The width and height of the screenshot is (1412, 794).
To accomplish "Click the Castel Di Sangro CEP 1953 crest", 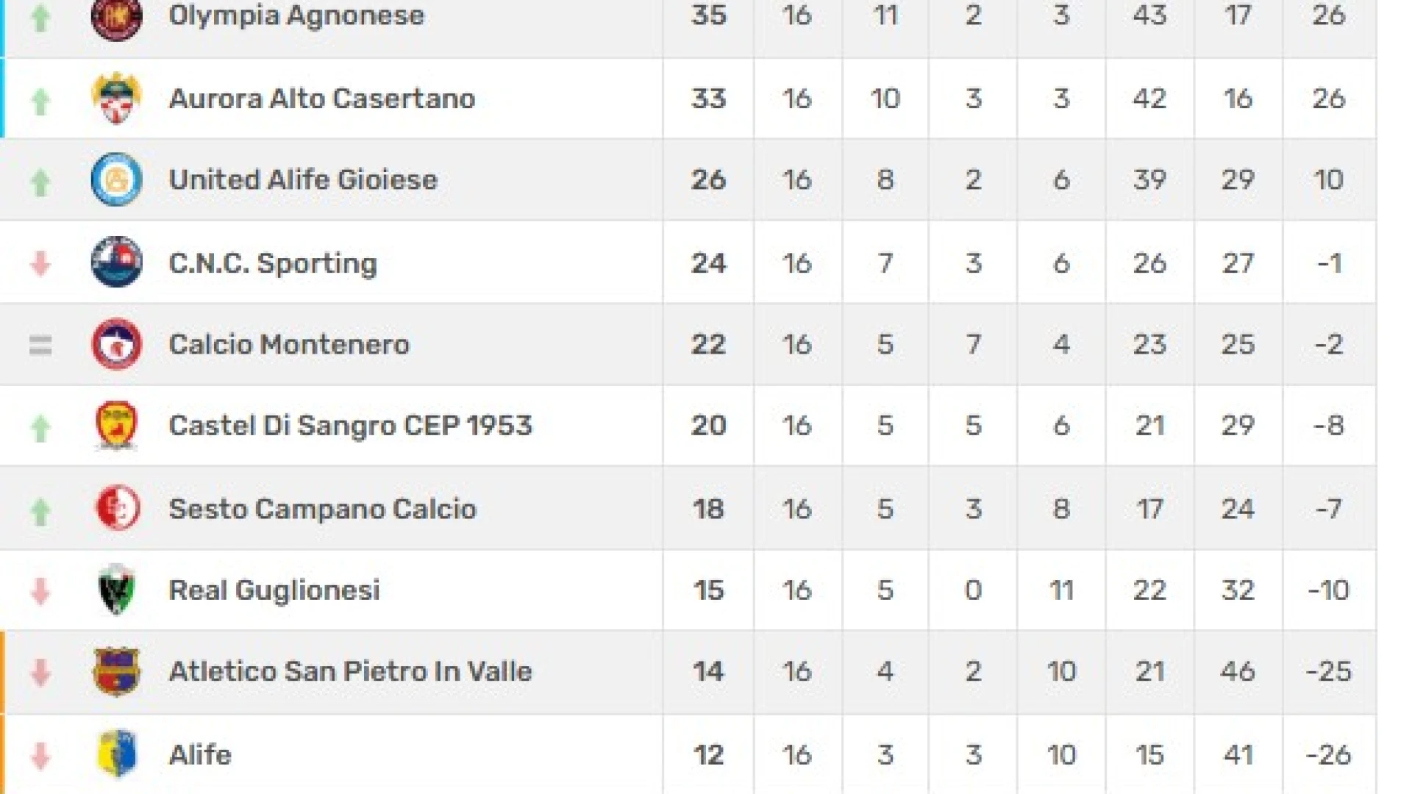I will point(116,425).
